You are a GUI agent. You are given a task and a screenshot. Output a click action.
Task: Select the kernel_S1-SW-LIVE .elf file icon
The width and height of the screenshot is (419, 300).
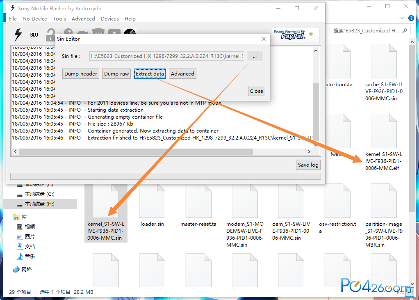click(384, 131)
